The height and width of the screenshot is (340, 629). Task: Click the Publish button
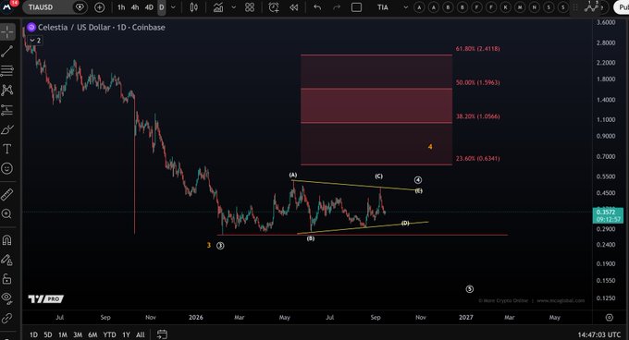coord(623,7)
